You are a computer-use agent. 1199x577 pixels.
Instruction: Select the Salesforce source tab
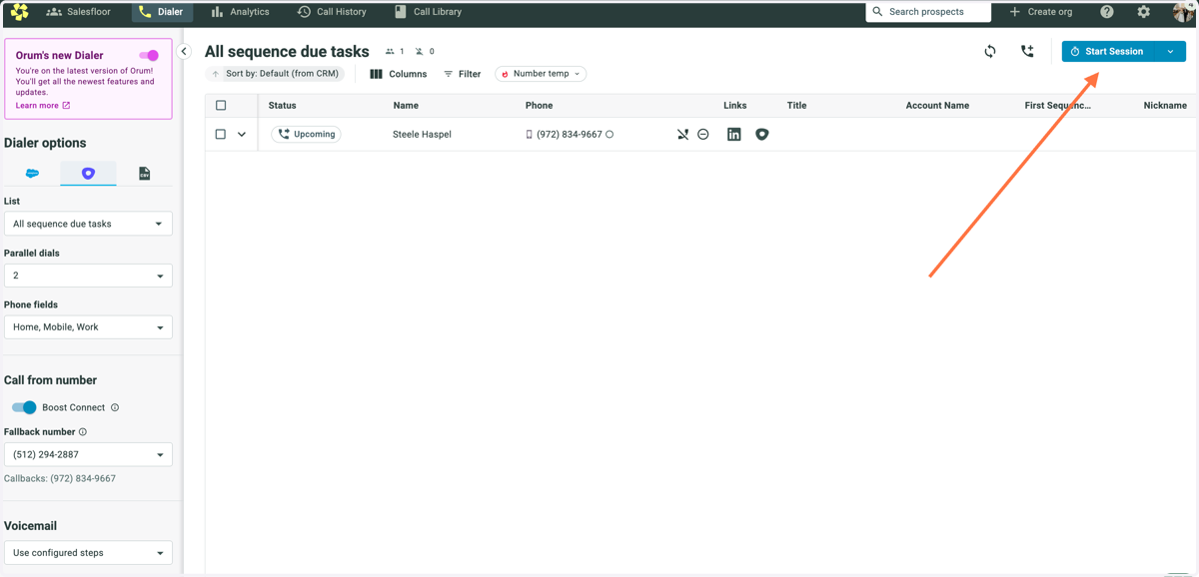(x=32, y=174)
